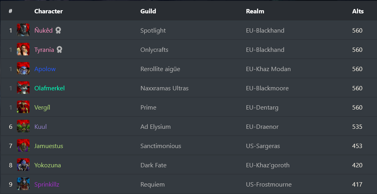377x194 pixels.
Task: Click Sprinkillz's character avatar icon
Action: 23,184
